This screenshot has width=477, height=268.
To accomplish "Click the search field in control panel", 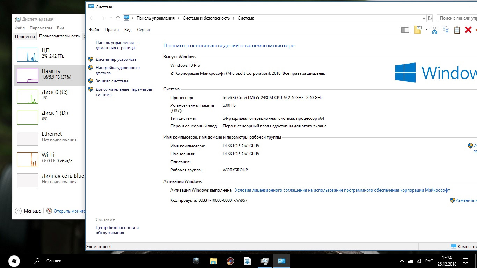I will 457,18.
